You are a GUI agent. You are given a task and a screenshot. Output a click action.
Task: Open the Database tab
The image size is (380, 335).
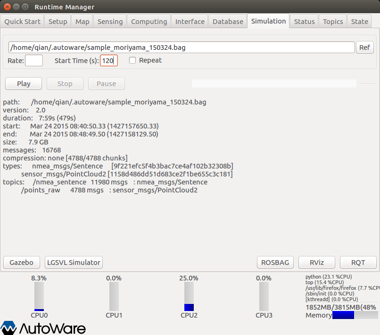(228, 22)
